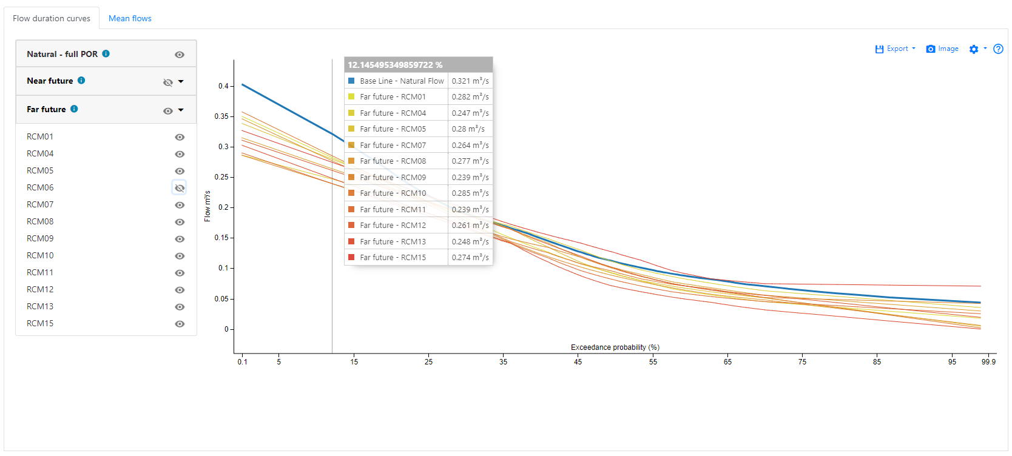
Task: Toggle visibility of Natural - full POR
Action: [180, 55]
